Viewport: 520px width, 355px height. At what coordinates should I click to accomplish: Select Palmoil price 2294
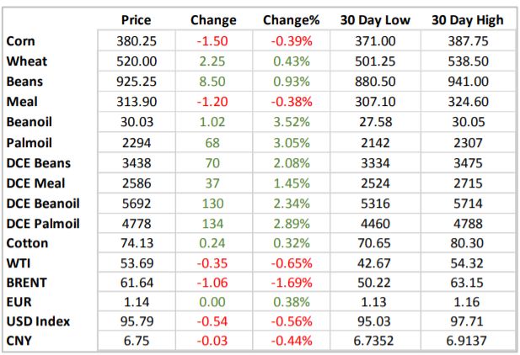coord(137,142)
